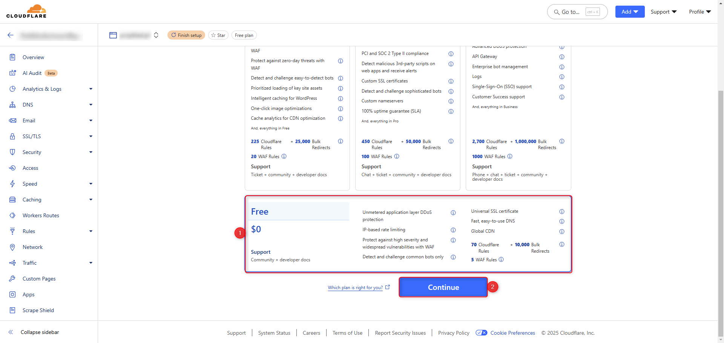Expand the Speed submenu arrow
This screenshot has width=724, height=343.
point(91,184)
